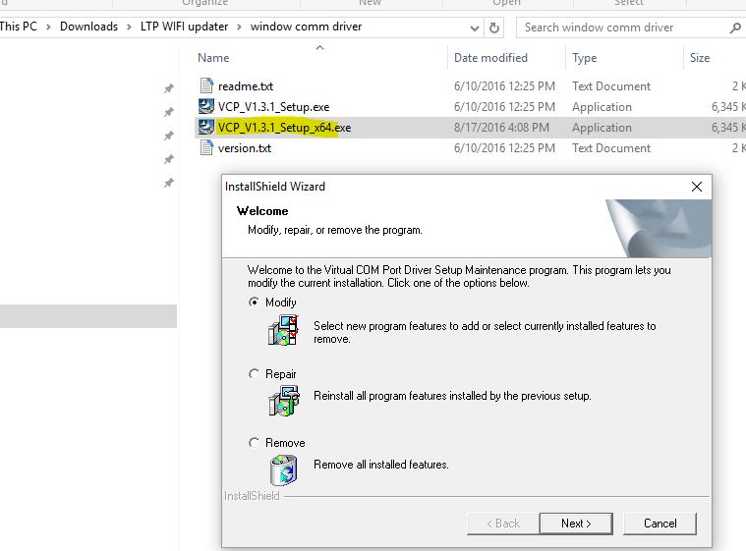Expand chevron after Downloads breadcrumb

(x=129, y=28)
